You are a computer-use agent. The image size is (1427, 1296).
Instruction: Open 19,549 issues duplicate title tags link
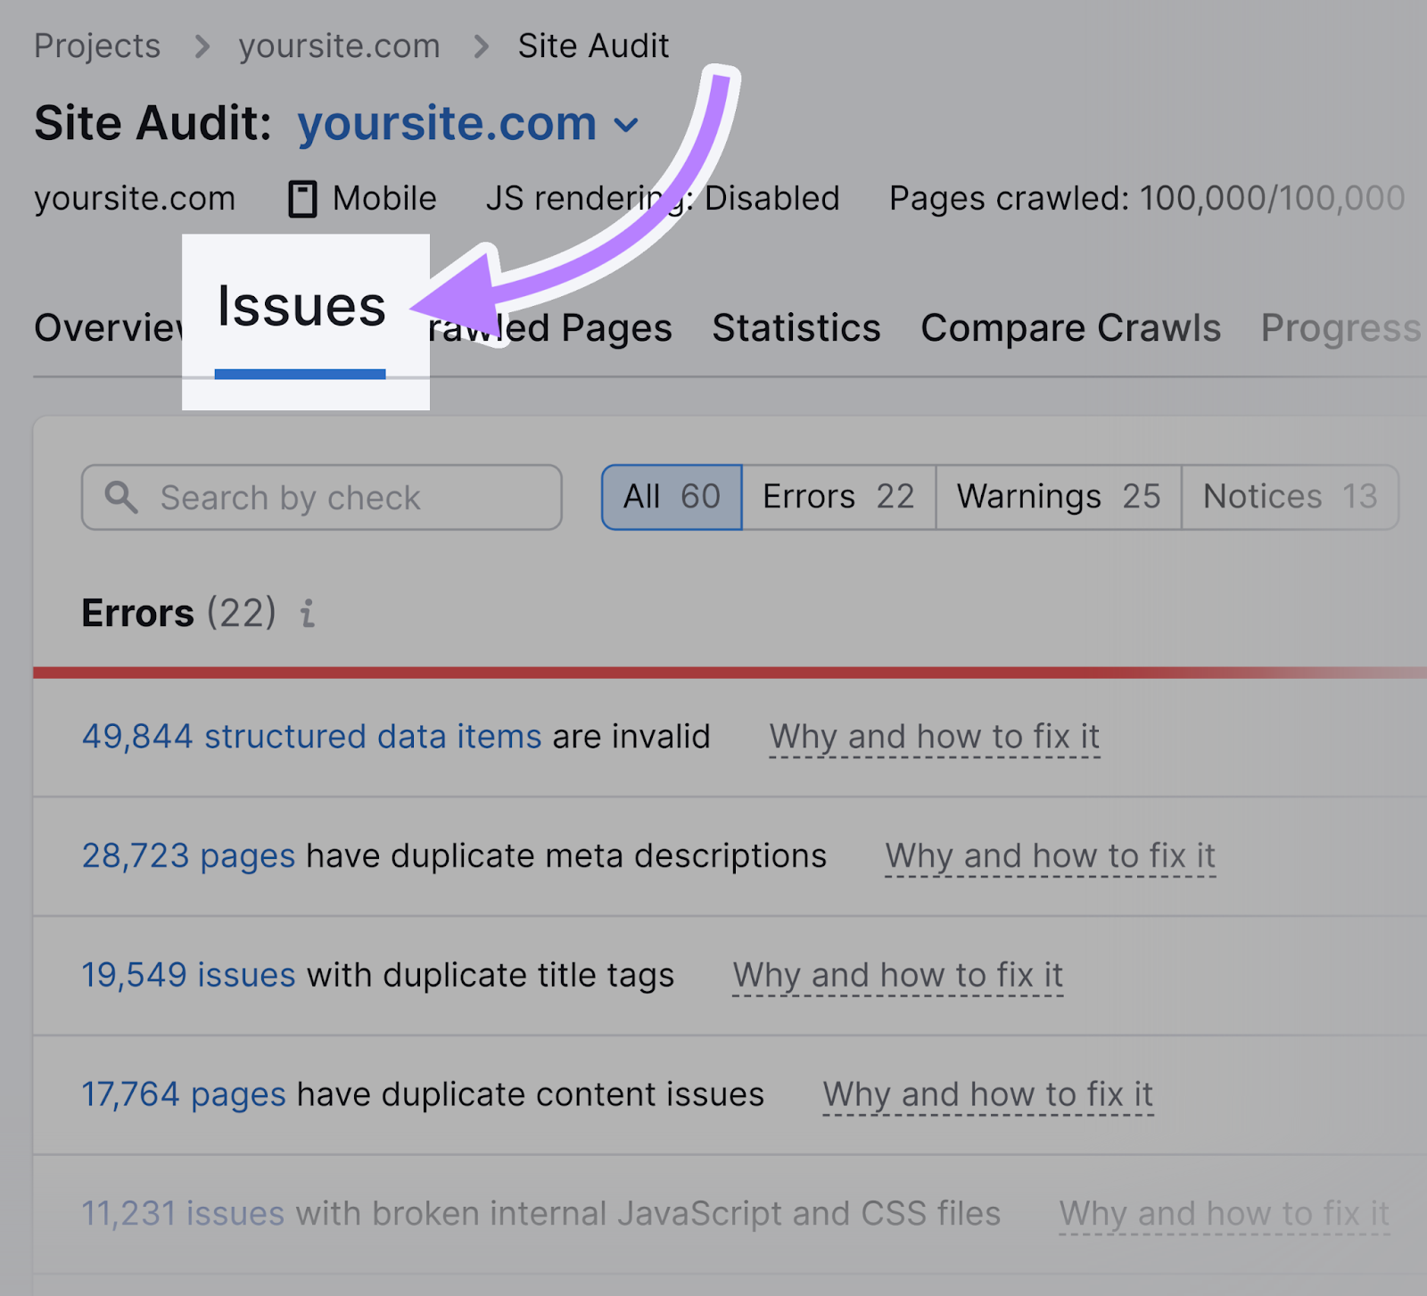point(189,975)
